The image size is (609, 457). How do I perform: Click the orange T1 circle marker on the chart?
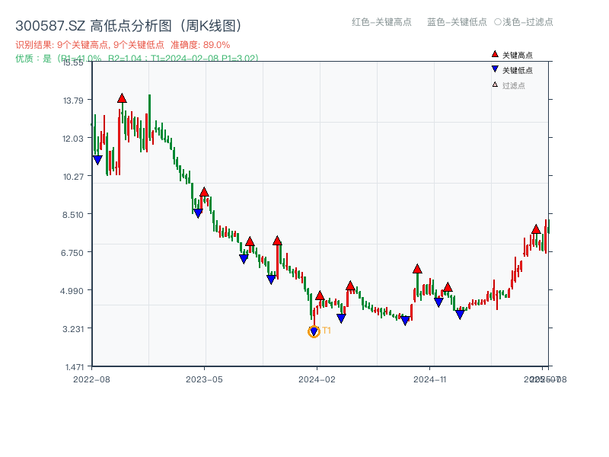tap(314, 331)
